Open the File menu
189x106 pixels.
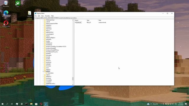[35, 16]
